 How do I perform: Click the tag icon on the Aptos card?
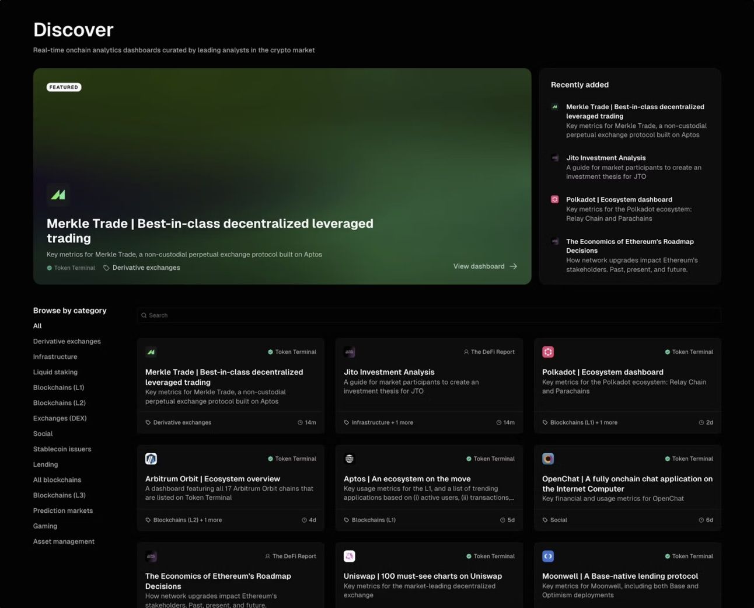point(347,520)
